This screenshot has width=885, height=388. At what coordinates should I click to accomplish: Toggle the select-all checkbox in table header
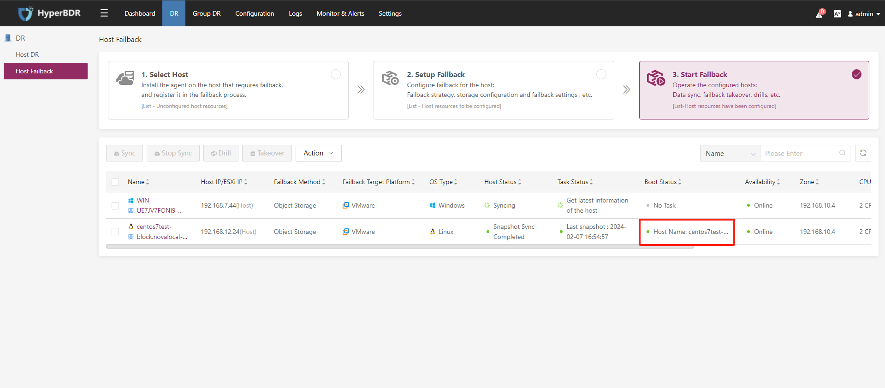(x=115, y=182)
